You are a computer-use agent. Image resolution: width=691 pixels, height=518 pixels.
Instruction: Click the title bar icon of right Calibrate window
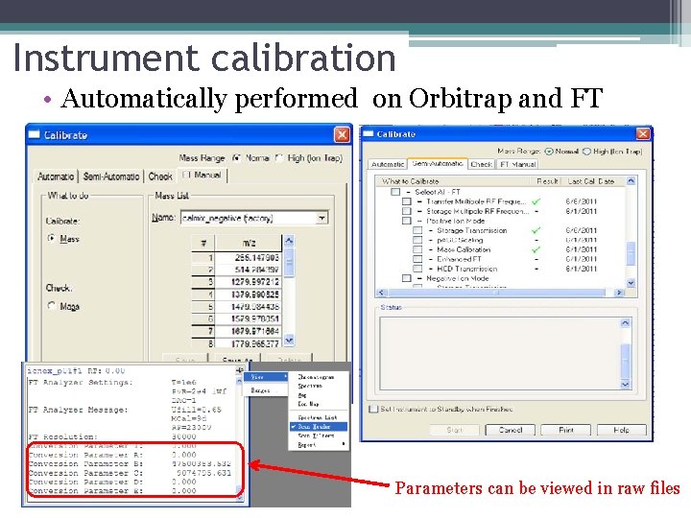click(368, 133)
